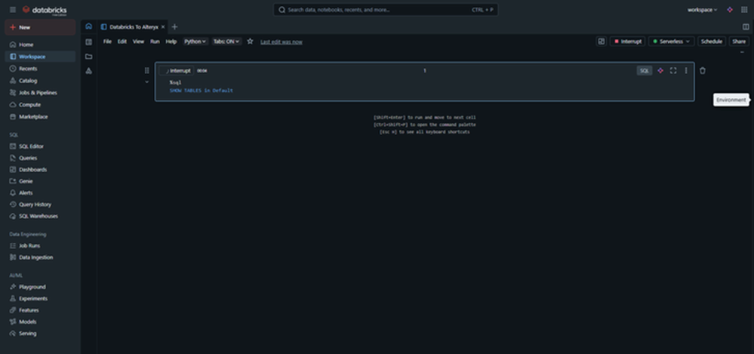The width and height of the screenshot is (754, 354).
Task: Open Queries in the sidebar
Action: coord(41,158)
